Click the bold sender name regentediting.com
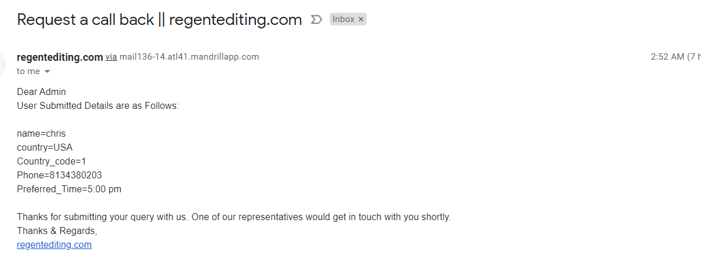Image resolution: width=701 pixels, height=267 pixels. click(x=60, y=57)
